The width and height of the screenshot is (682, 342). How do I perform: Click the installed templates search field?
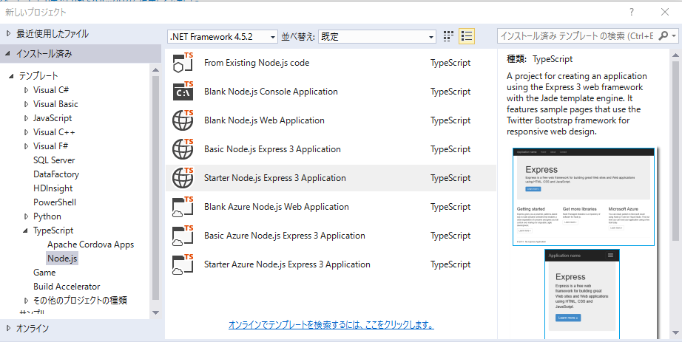(x=577, y=36)
